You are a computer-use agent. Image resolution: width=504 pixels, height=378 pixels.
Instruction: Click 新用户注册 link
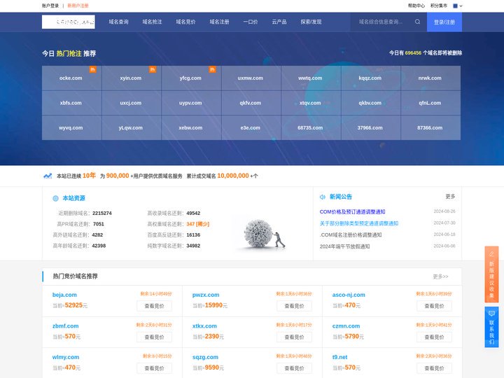tap(78, 6)
